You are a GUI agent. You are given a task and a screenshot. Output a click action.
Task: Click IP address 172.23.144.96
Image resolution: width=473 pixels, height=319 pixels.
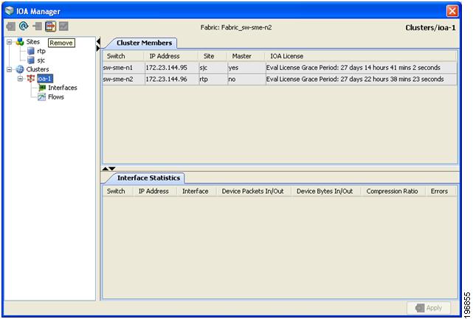[172, 80]
